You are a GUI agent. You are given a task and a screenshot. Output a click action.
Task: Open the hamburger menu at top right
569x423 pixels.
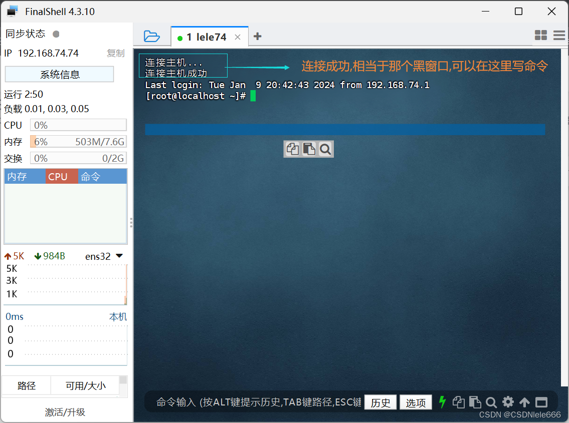(559, 35)
